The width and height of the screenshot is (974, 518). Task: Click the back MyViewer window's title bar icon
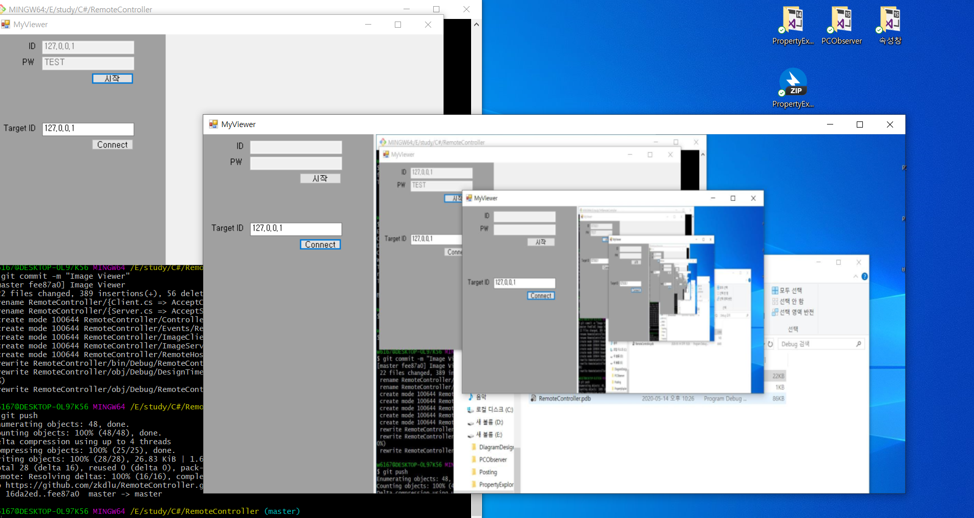[x=6, y=24]
